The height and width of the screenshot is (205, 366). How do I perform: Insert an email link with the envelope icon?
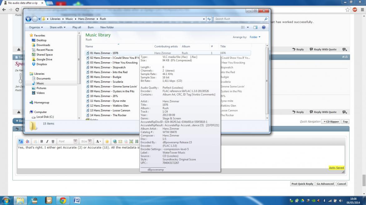click(120, 141)
